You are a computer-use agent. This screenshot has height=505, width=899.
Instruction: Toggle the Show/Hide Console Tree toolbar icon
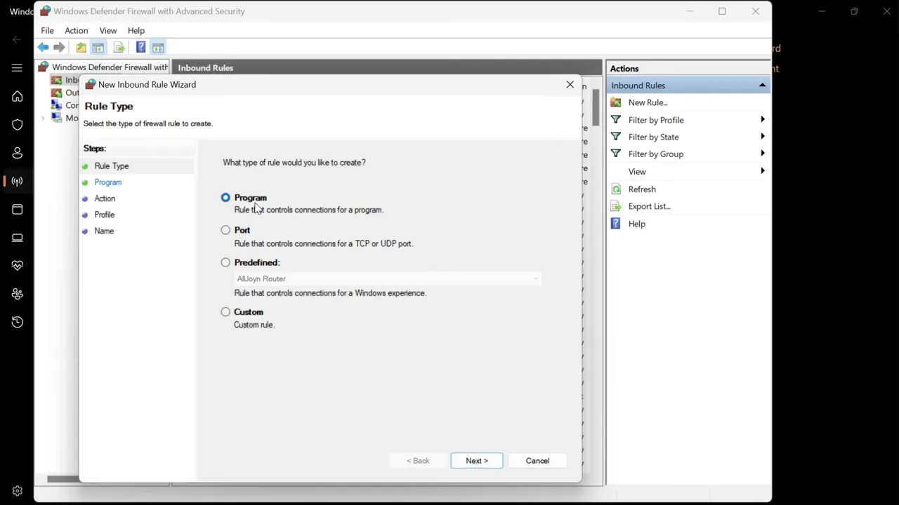point(98,48)
